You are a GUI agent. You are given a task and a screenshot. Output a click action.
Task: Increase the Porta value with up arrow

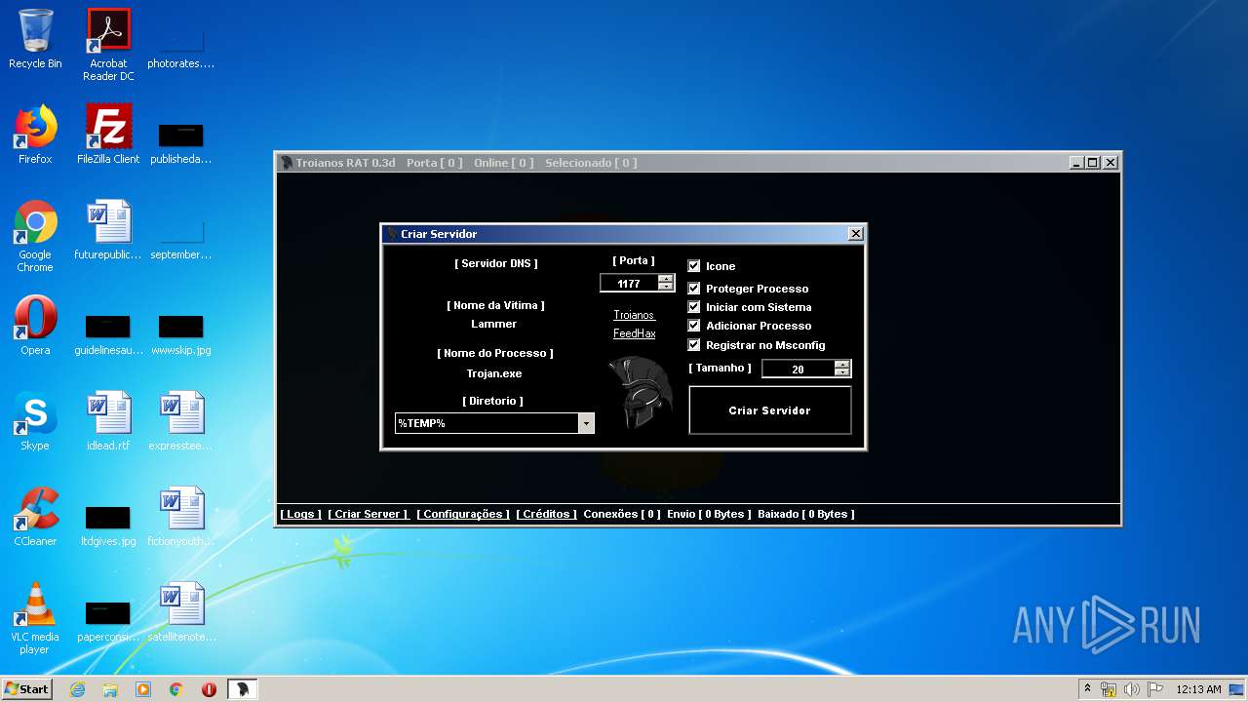(x=666, y=279)
